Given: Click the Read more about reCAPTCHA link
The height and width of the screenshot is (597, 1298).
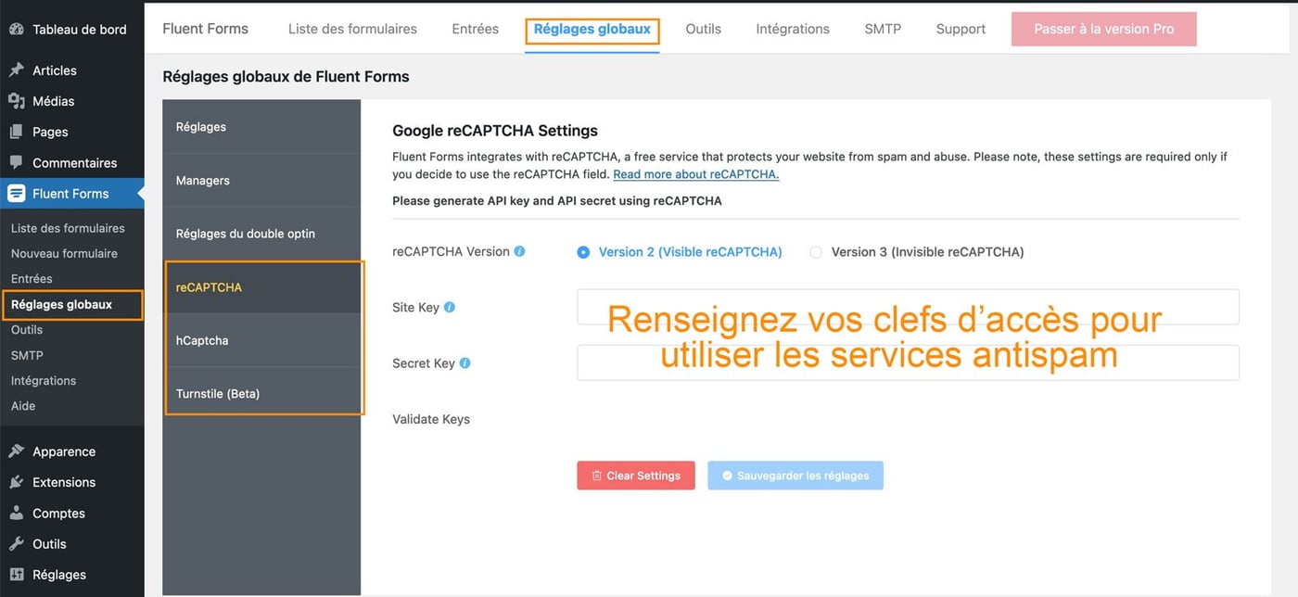Looking at the screenshot, I should click(x=695, y=174).
